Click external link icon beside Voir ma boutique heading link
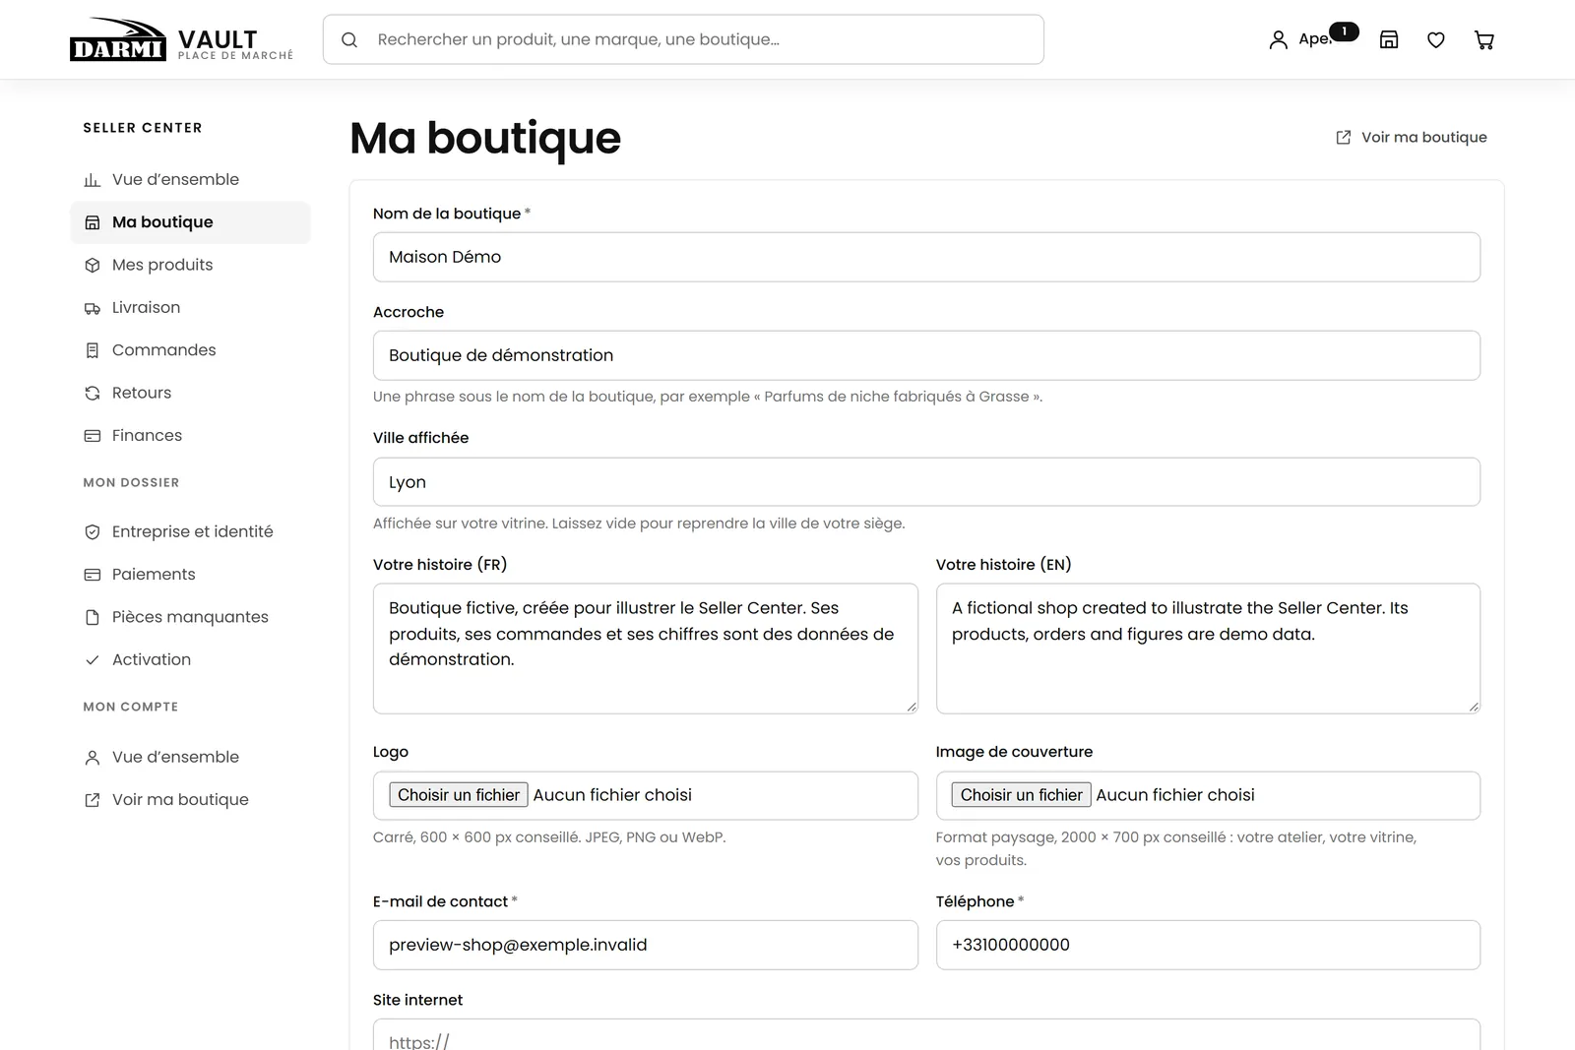 tap(1344, 138)
